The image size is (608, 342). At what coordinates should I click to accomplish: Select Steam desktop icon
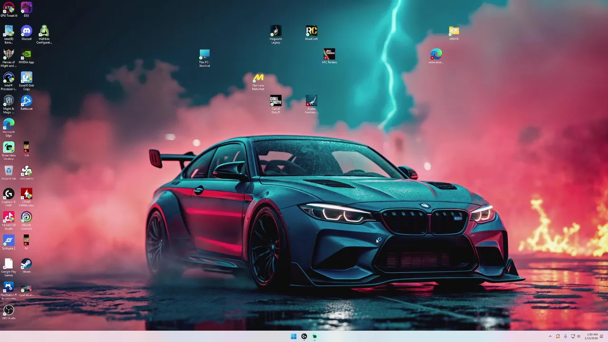(27, 266)
